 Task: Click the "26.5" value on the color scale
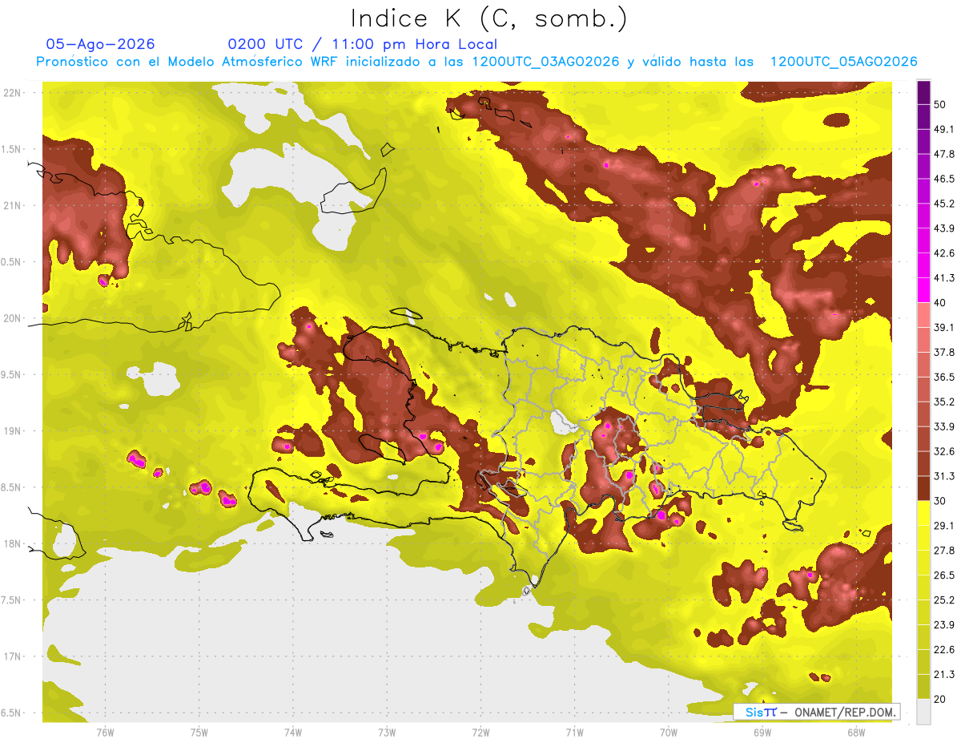coord(943,575)
